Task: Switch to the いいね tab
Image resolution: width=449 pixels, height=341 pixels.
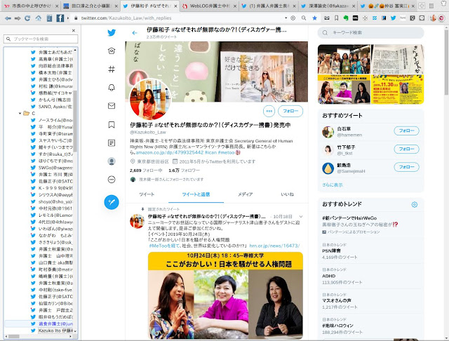Action: click(287, 194)
